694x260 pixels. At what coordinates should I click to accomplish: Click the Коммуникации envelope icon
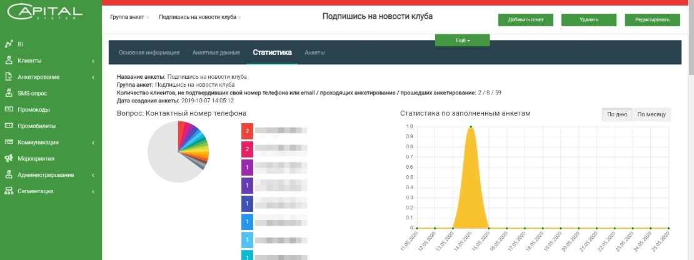[x=8, y=142]
